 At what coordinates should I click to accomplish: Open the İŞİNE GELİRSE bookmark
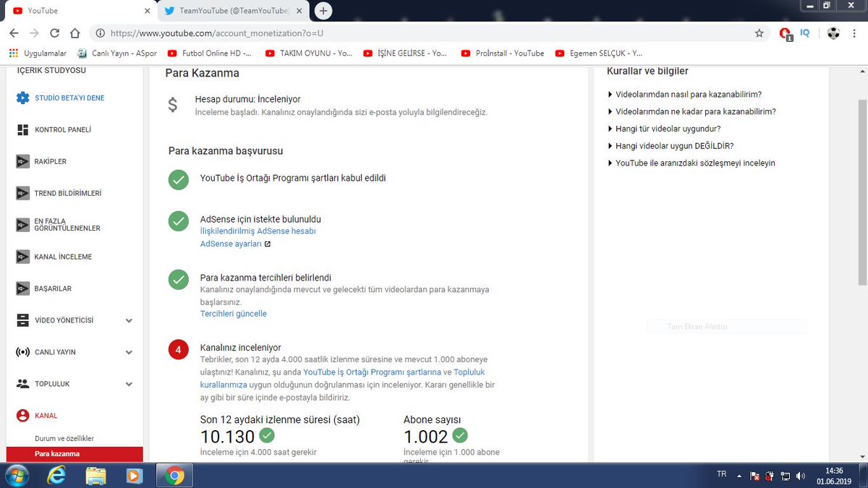click(406, 53)
